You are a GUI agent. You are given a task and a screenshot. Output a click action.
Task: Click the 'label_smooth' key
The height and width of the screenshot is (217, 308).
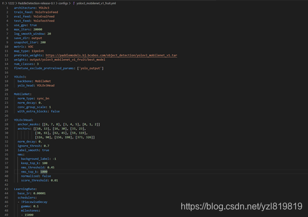coord(28,150)
